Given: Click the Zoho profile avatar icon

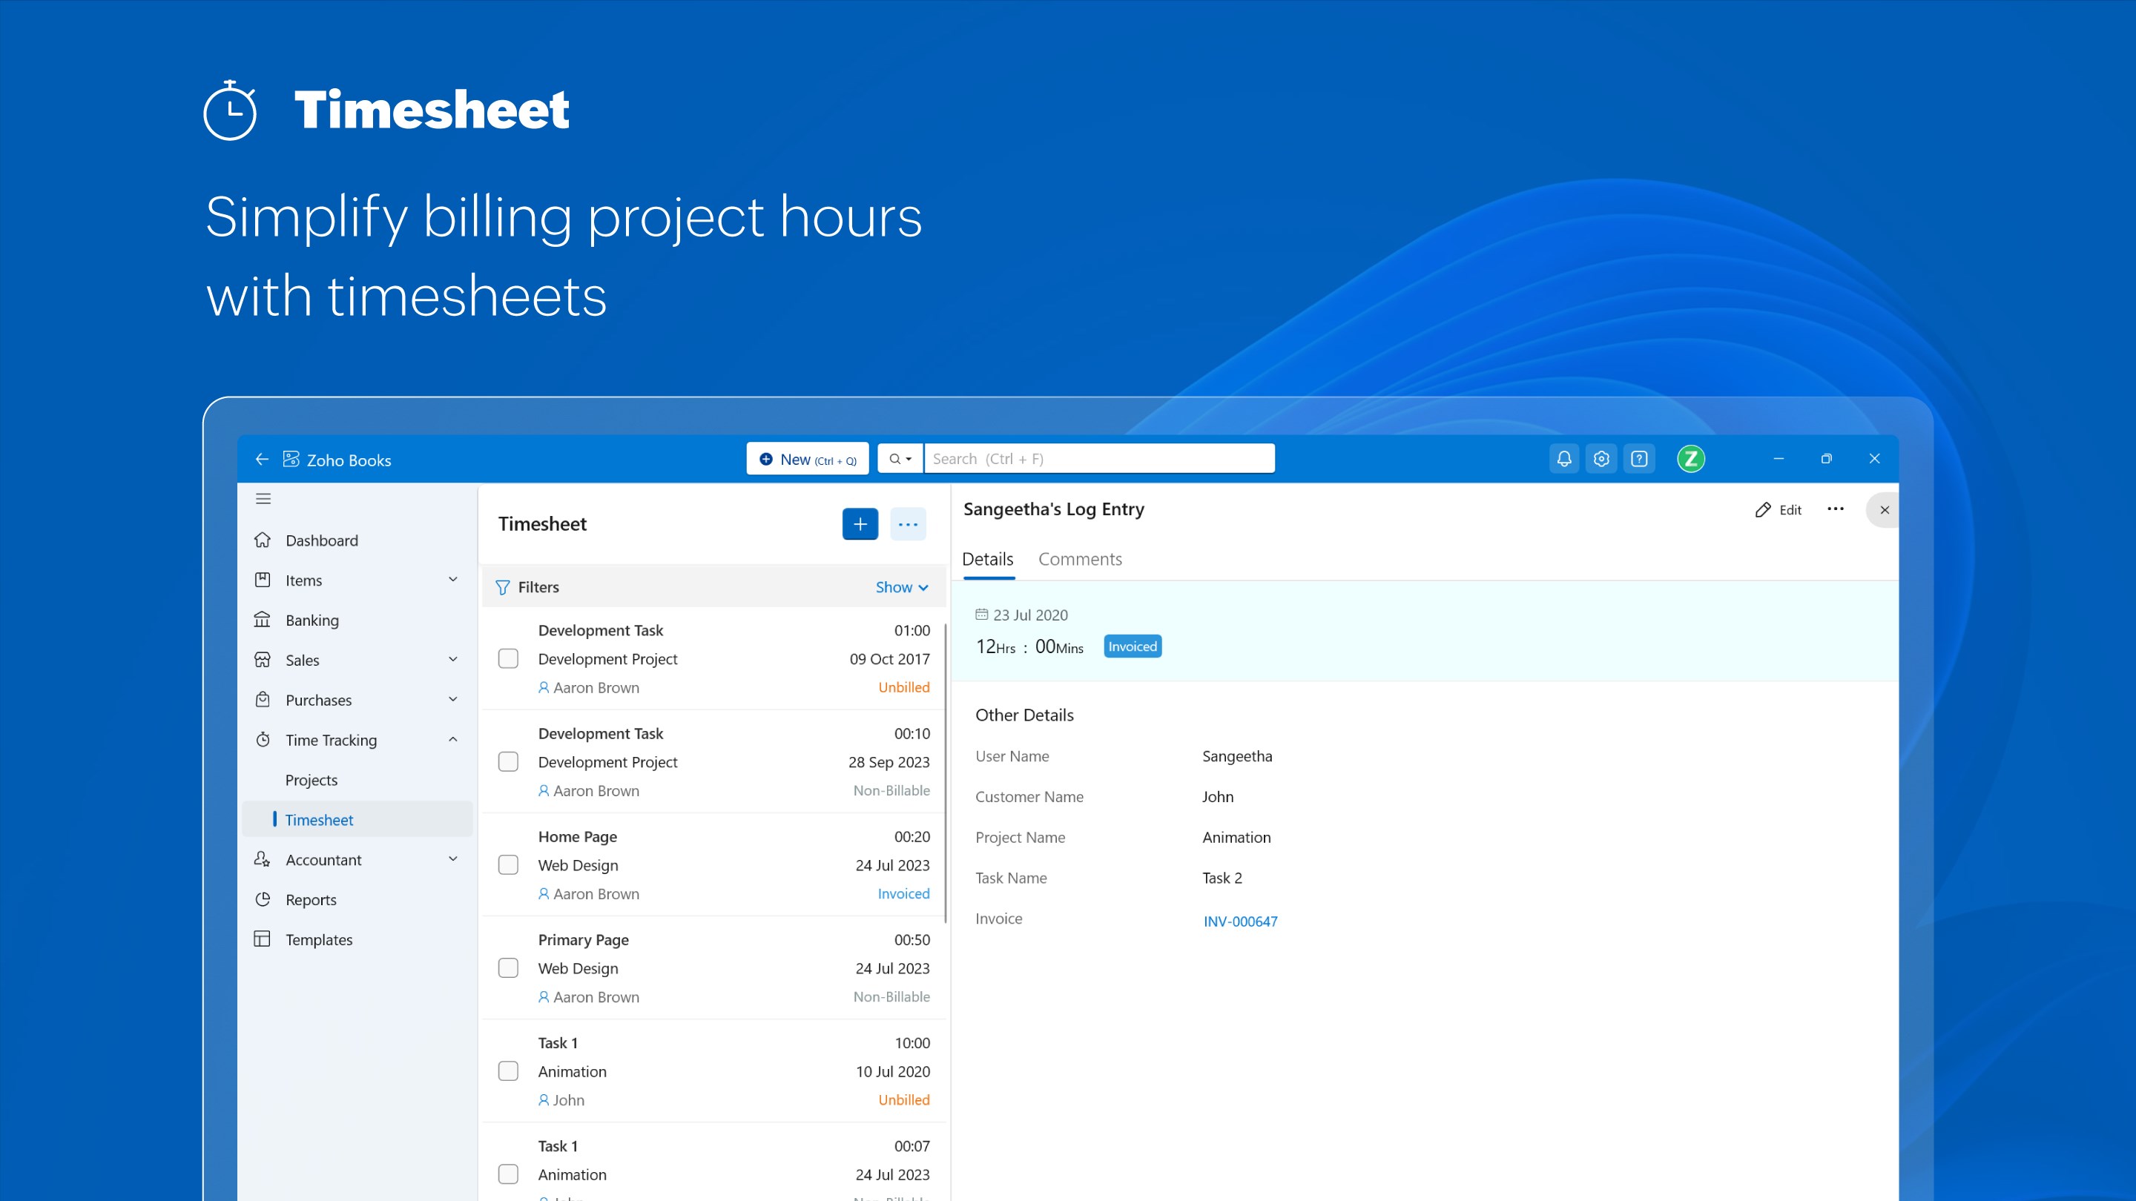Looking at the screenshot, I should pyautogui.click(x=1691, y=458).
